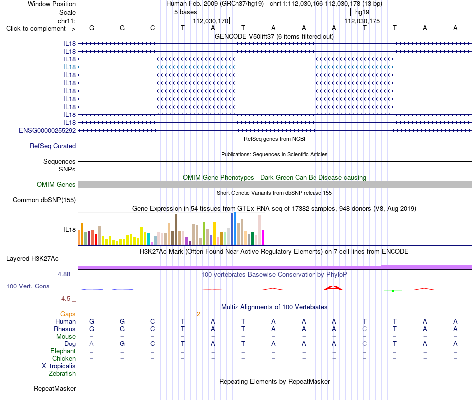
Task: Open the GTEx Gene Expression track title
Action: [274, 208]
